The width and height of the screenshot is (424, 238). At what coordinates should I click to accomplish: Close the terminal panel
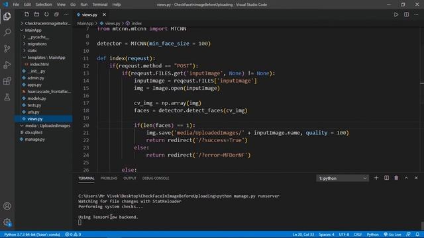(x=416, y=178)
